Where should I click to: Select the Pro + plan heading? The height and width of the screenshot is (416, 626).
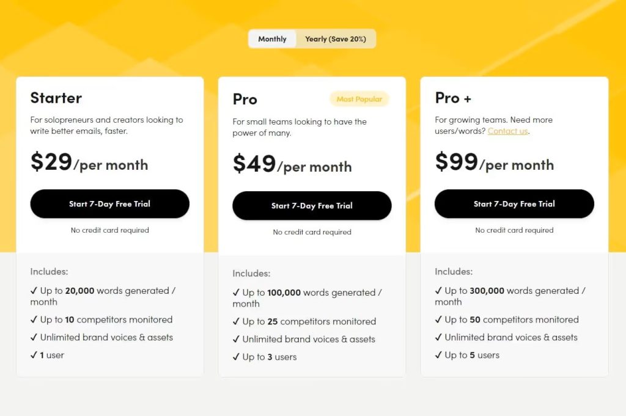pos(453,98)
